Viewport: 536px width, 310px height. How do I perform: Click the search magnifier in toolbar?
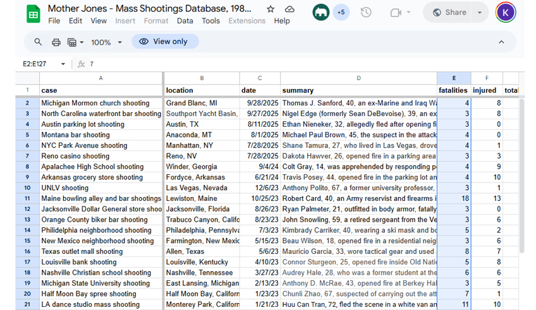click(x=38, y=42)
